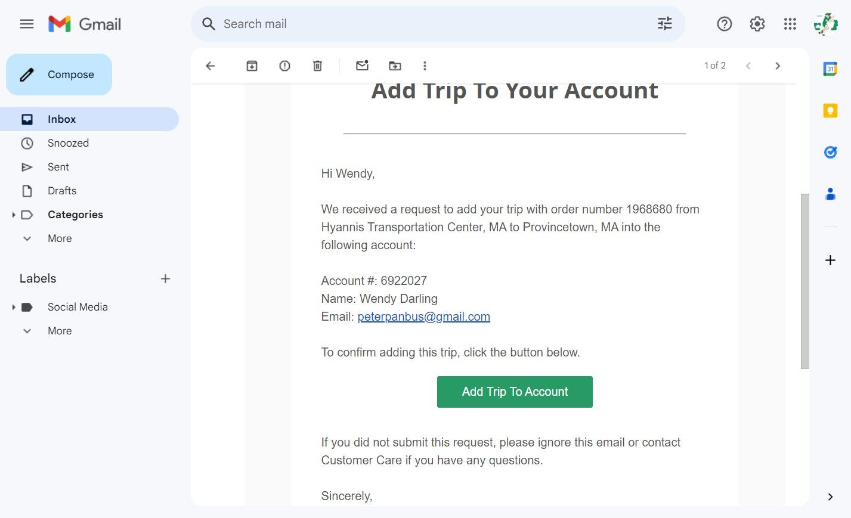
Task: Expand the Social Media label
Action: (14, 307)
